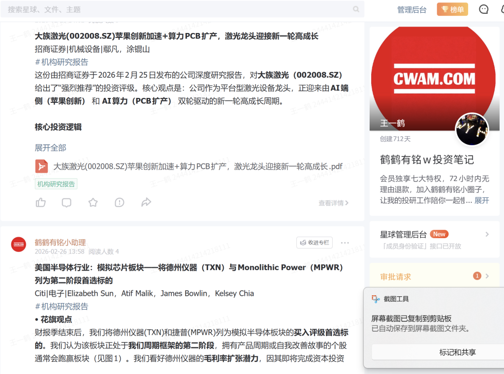The height and width of the screenshot is (374, 504).
Task: Open the 榜单 leaderboard tab
Action: [x=452, y=9]
